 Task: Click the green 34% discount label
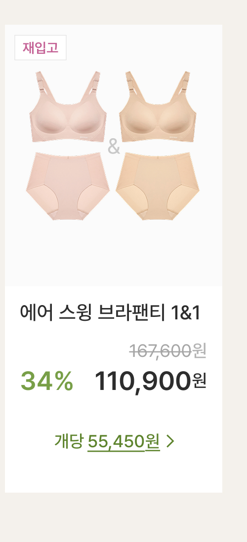[x=47, y=381]
